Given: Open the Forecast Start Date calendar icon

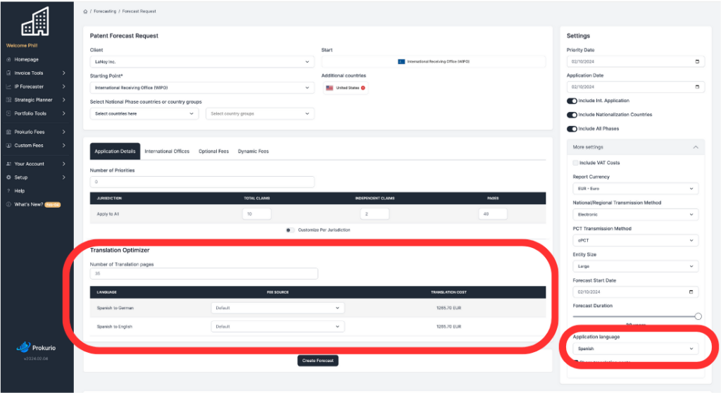Looking at the screenshot, I should pyautogui.click(x=691, y=292).
